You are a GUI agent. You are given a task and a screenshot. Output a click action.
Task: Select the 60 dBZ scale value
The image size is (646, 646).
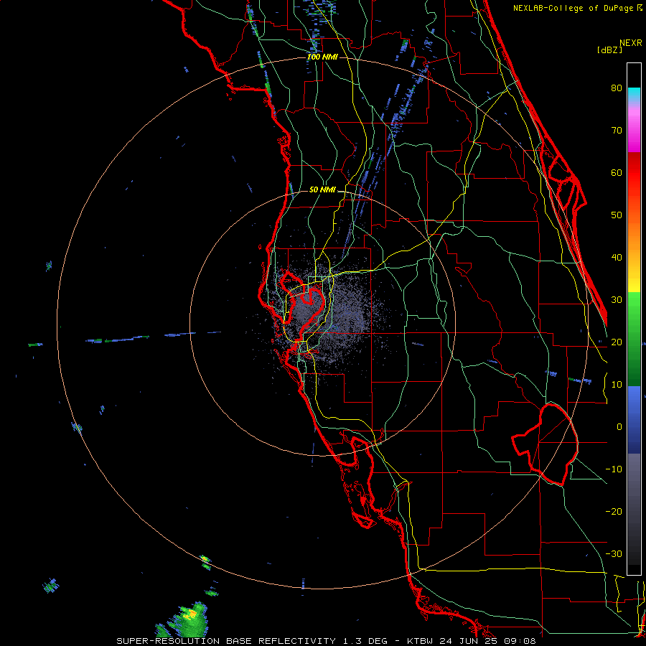617,172
